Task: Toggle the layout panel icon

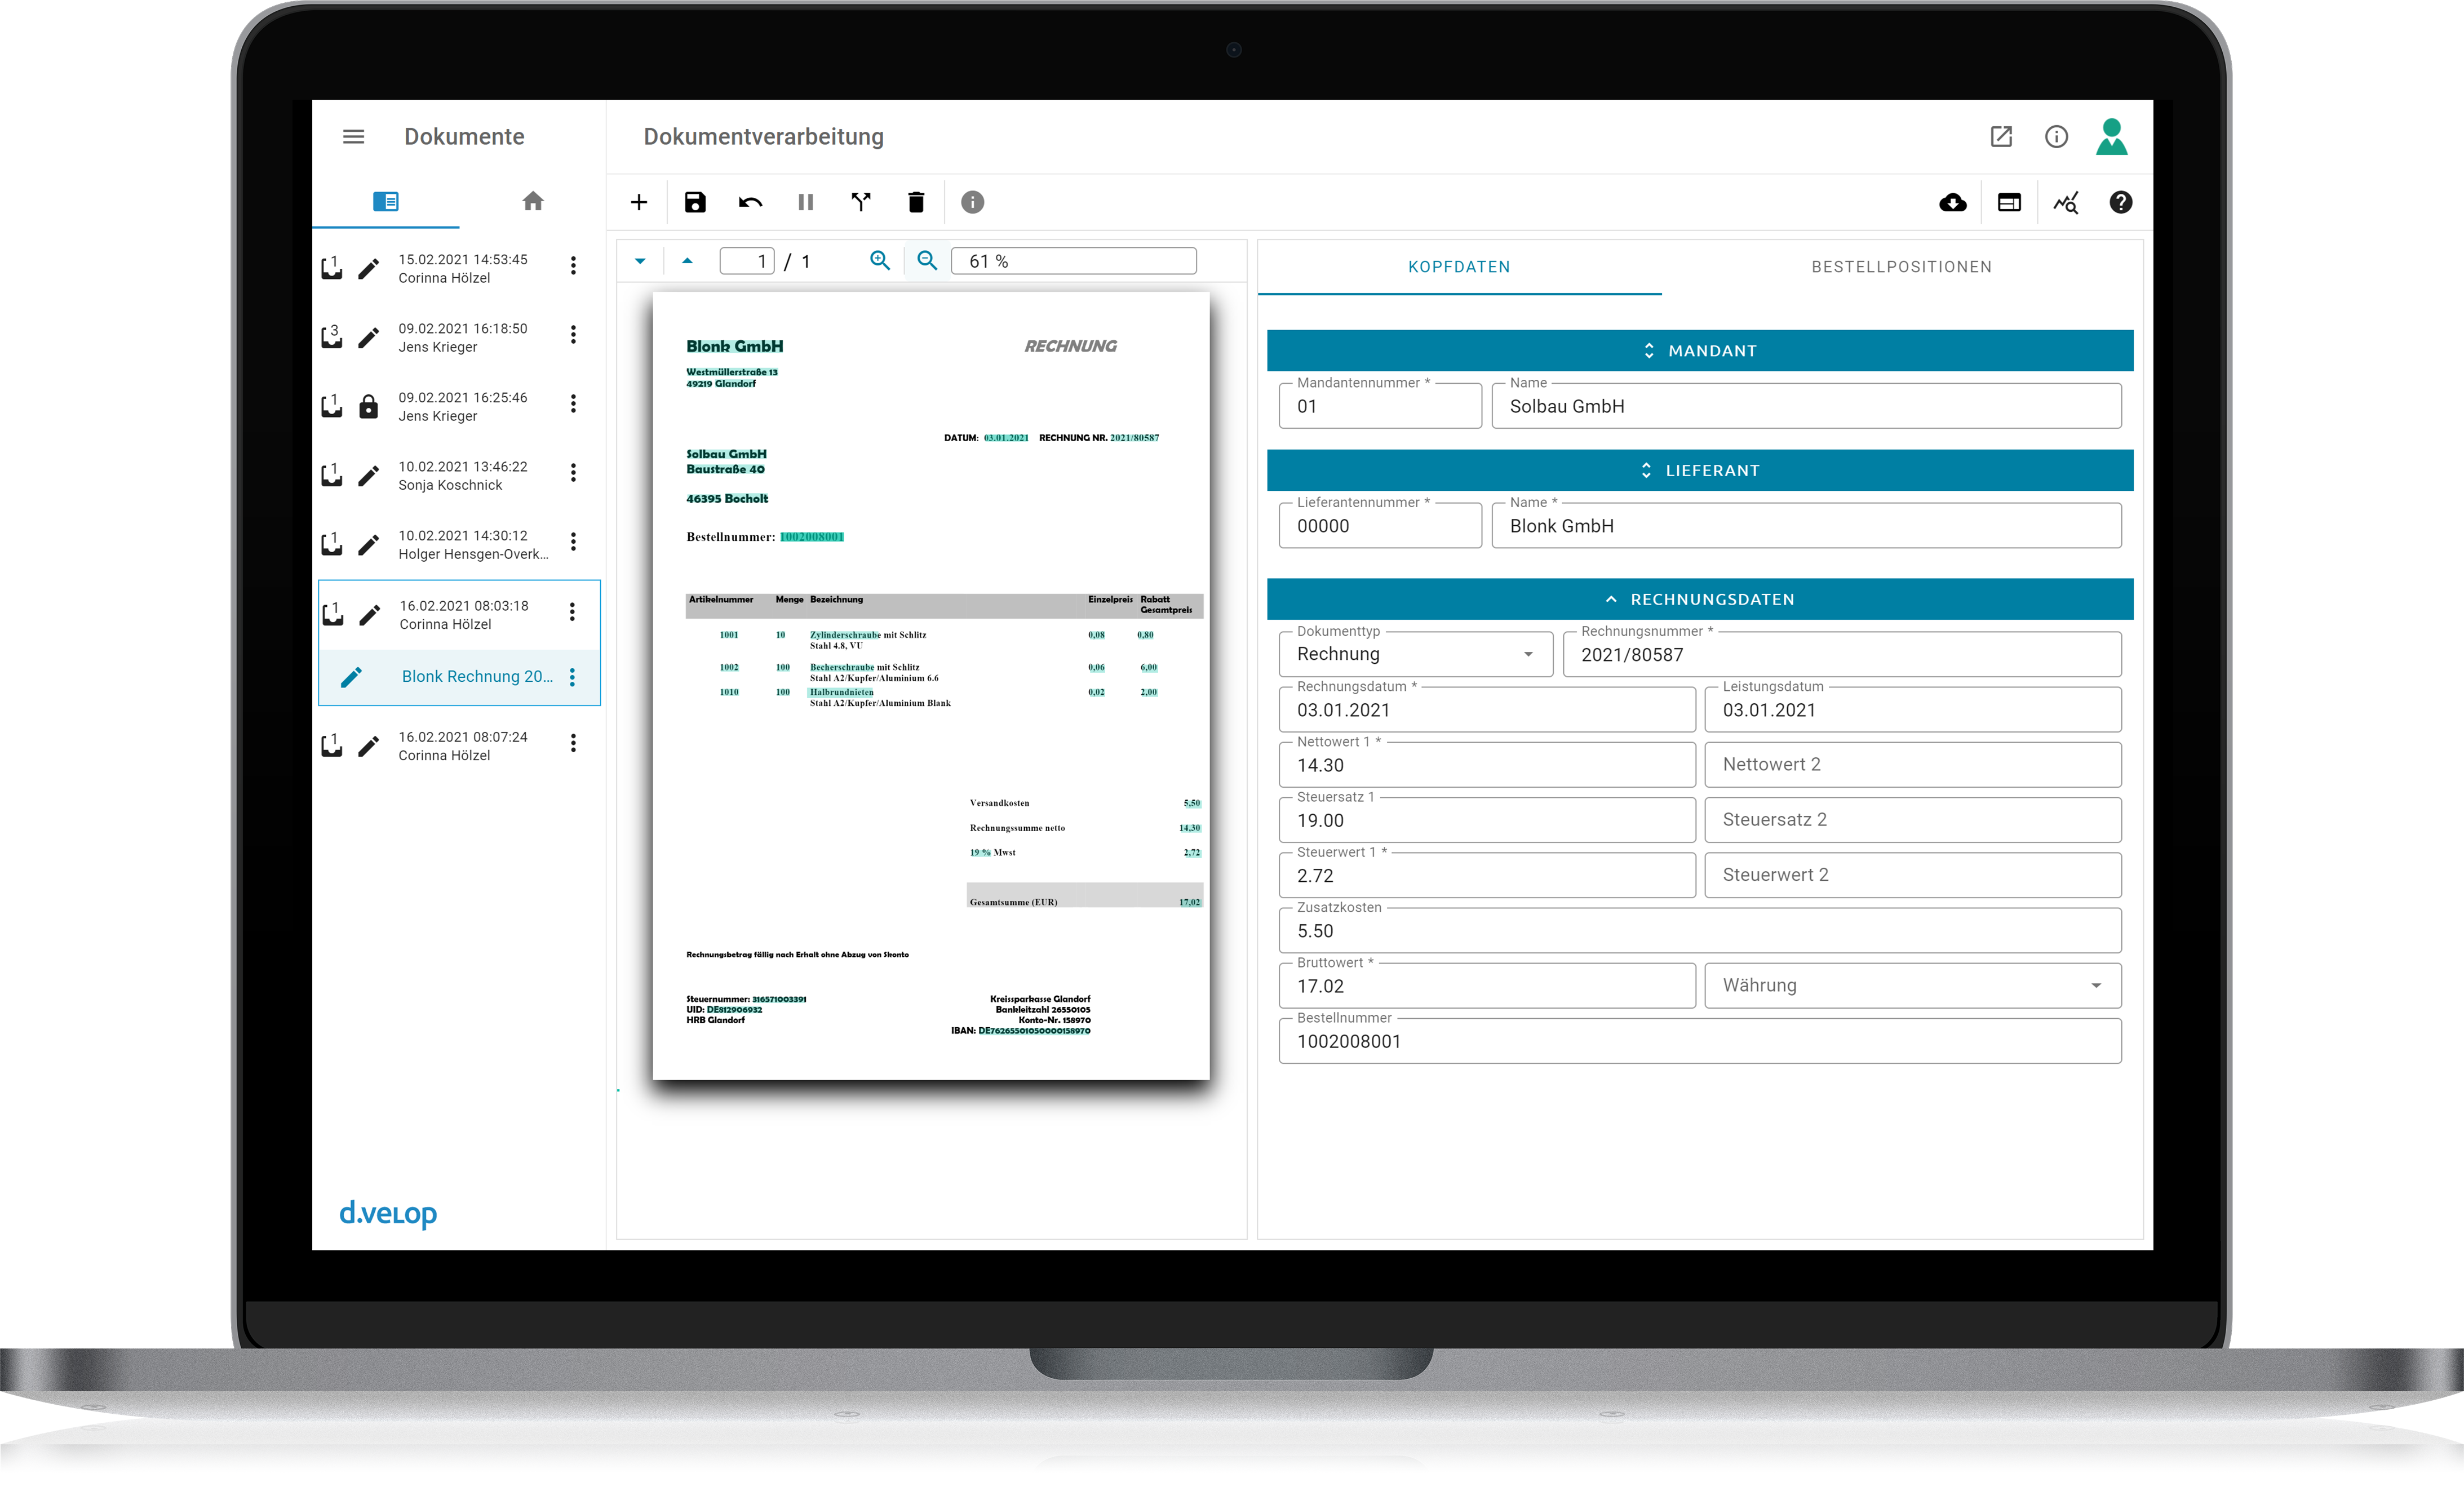Action: tap(2009, 203)
